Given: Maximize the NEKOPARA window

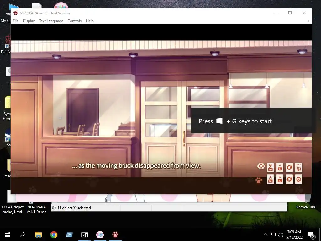Looking at the screenshot, I should tap(290, 13).
